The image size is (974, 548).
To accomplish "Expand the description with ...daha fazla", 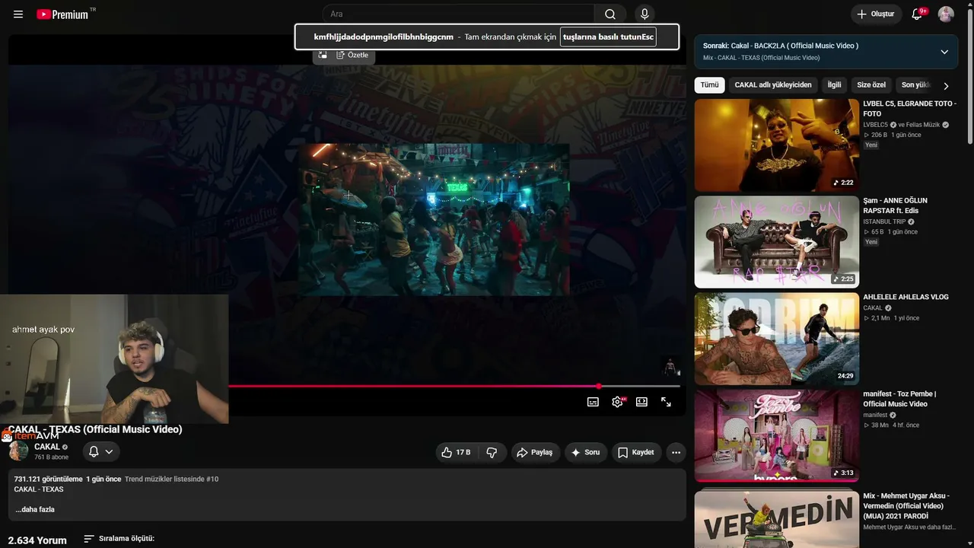I will 35,509.
